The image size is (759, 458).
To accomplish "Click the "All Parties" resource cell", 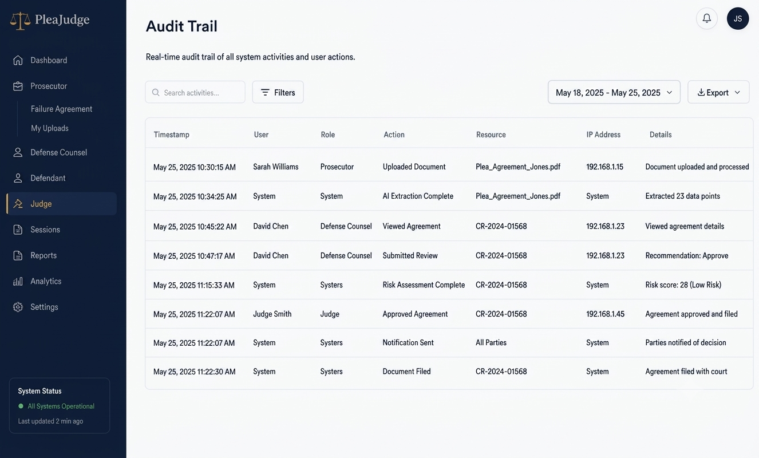I will point(491,342).
